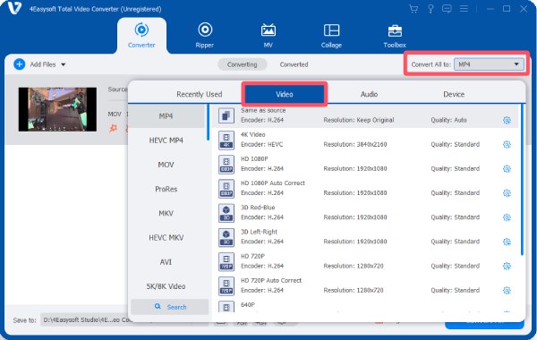Choose 5K/8K Video in the format list

(166, 286)
